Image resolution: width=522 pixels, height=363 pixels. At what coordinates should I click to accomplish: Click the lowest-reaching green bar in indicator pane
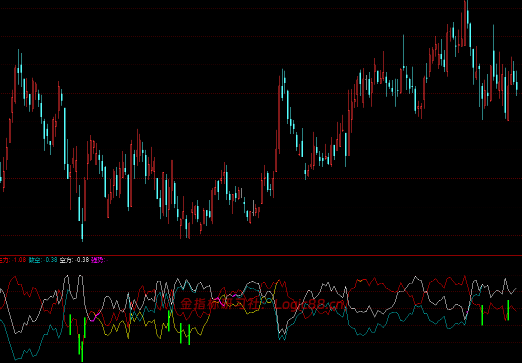click(82, 351)
